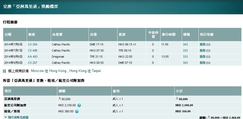Open the airline surcharge help icon

coord(79,105)
